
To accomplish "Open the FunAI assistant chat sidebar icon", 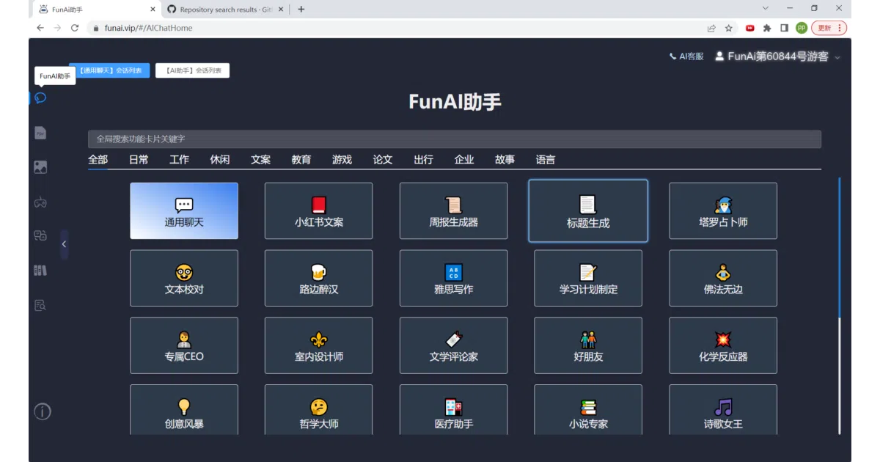I will [x=40, y=98].
